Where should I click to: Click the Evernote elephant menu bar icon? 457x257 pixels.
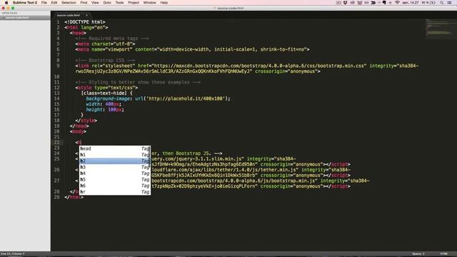(384, 3)
